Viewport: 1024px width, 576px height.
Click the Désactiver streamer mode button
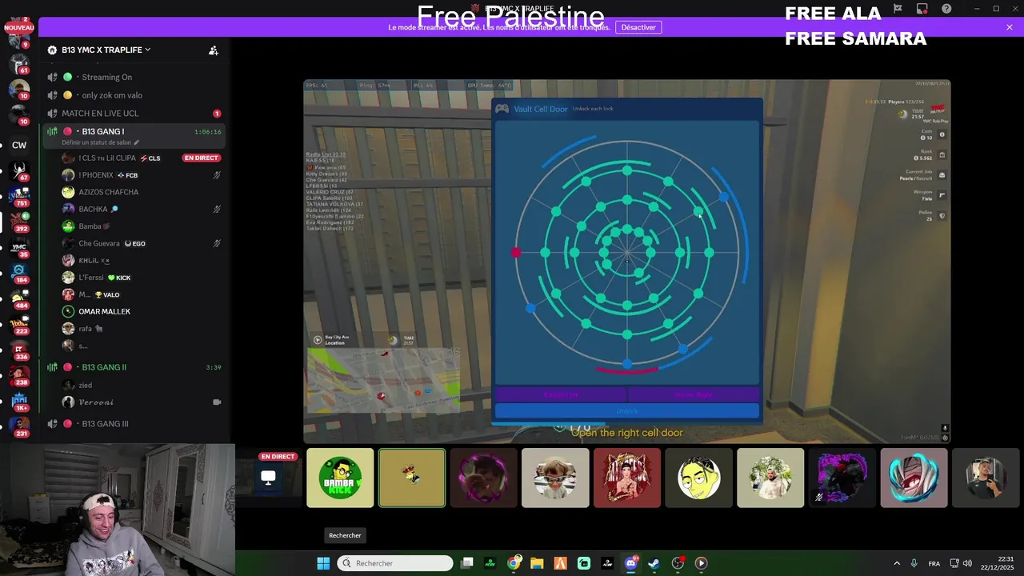638,27
